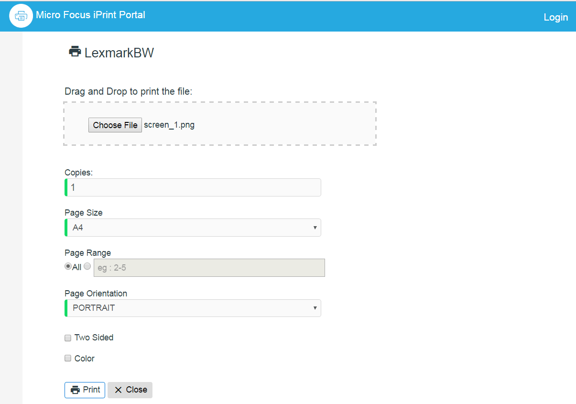Click the Page Size dropdown arrow
Screen dimensions: 576x404
click(315, 228)
